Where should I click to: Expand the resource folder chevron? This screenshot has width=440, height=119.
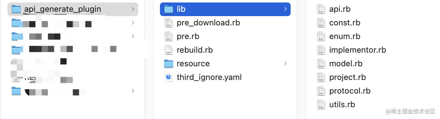click(x=285, y=64)
